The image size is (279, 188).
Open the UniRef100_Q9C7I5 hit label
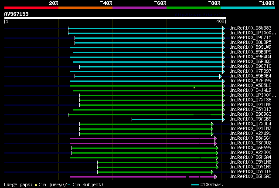point(250,38)
